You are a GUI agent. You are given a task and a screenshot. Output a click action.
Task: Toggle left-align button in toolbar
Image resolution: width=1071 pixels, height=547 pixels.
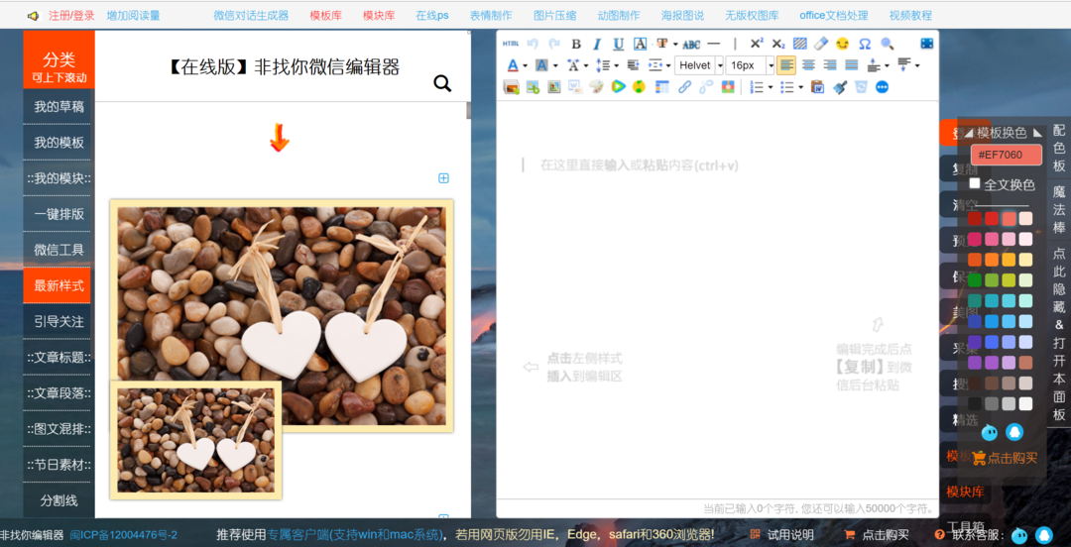pyautogui.click(x=786, y=65)
